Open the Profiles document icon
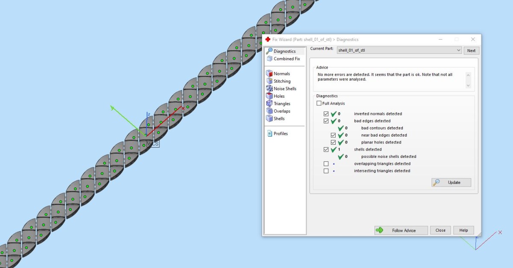 click(x=269, y=134)
